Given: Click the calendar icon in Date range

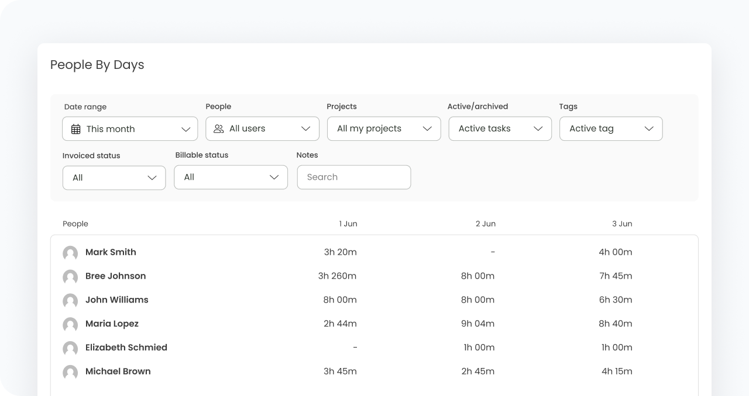Looking at the screenshot, I should [76, 129].
